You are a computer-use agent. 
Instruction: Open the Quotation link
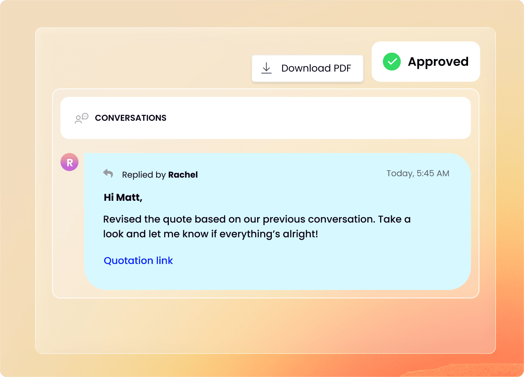138,260
